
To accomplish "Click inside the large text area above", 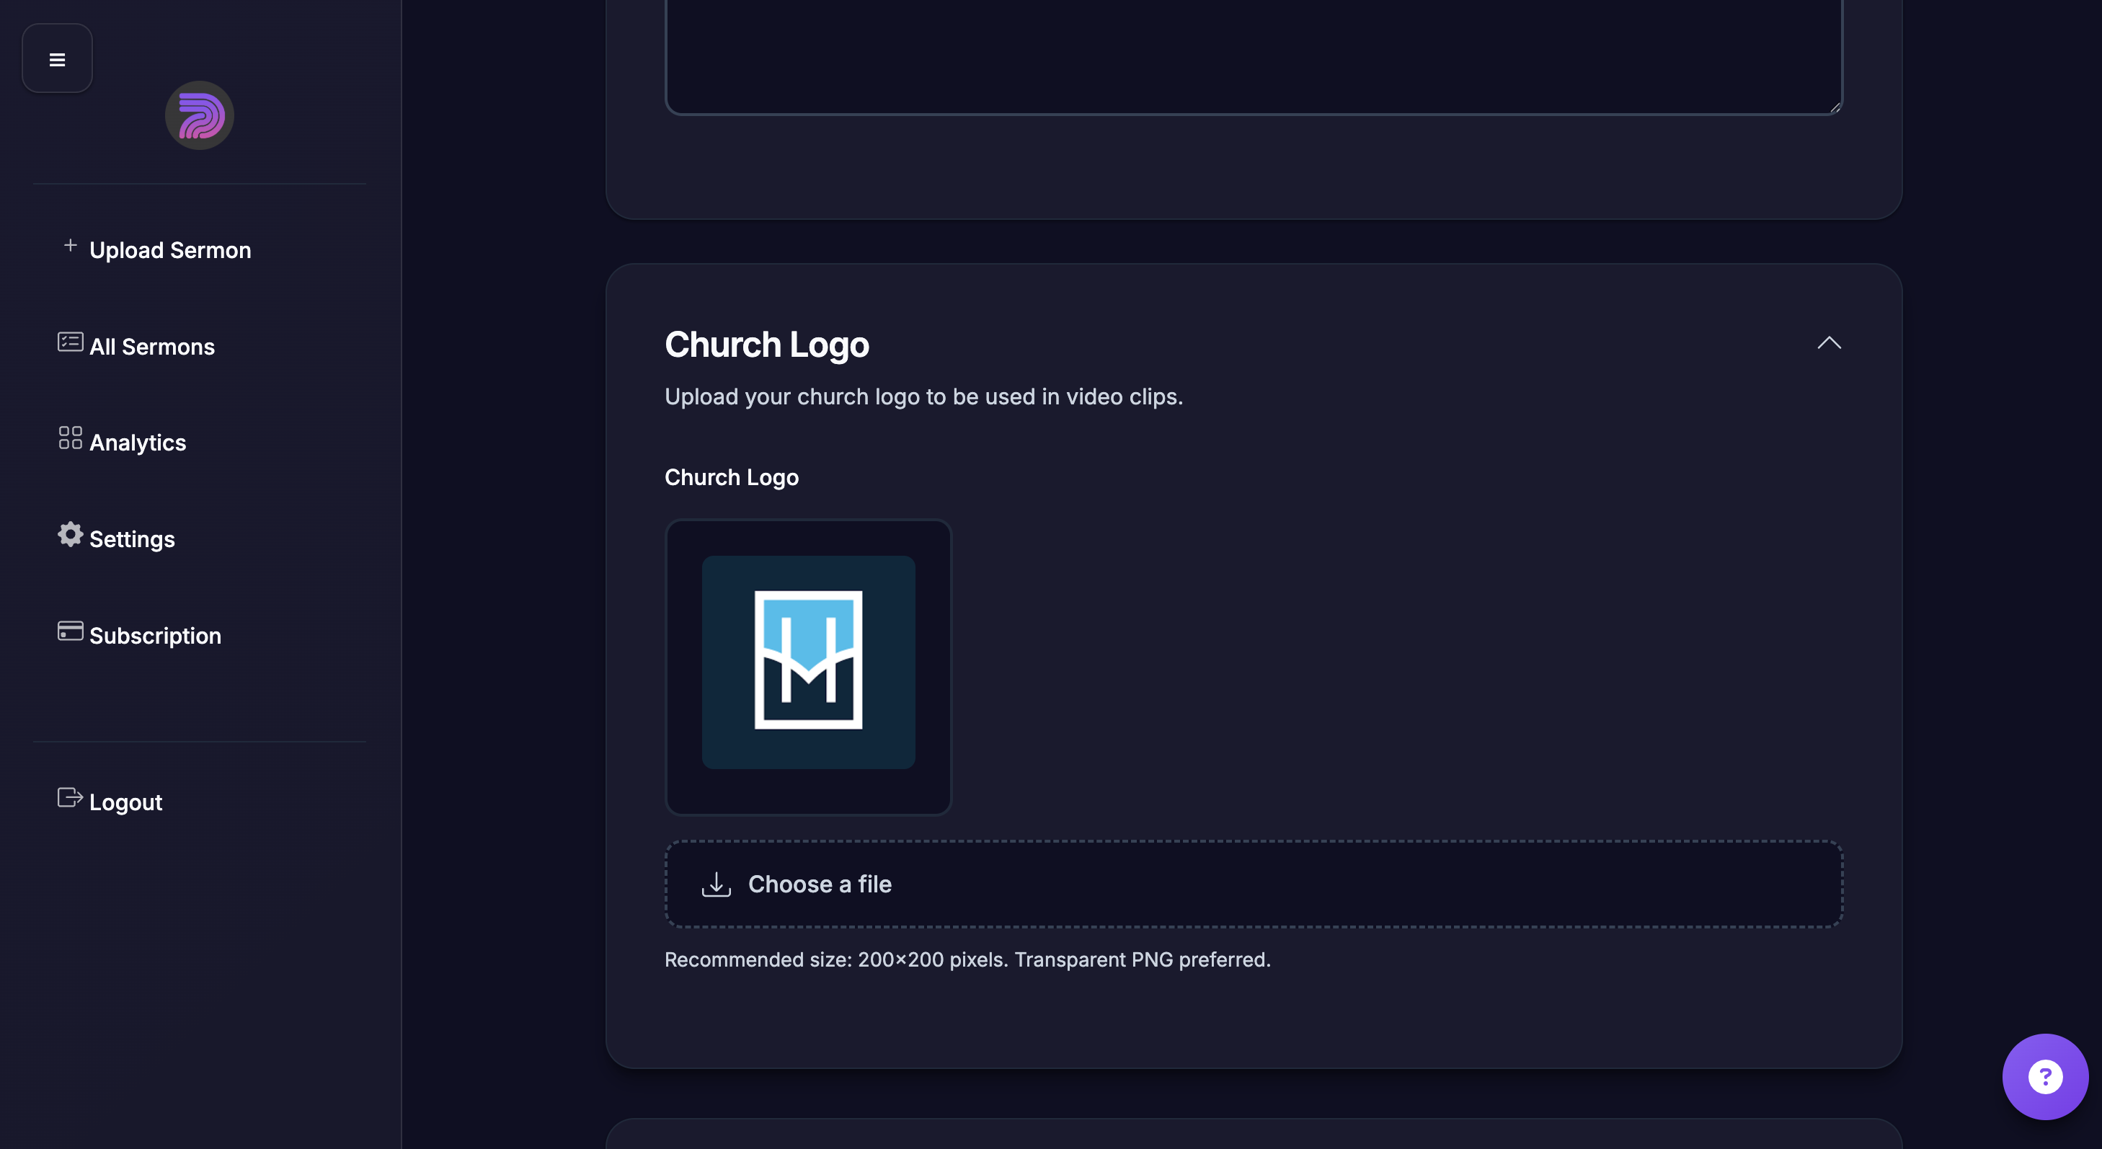I will click(1254, 56).
